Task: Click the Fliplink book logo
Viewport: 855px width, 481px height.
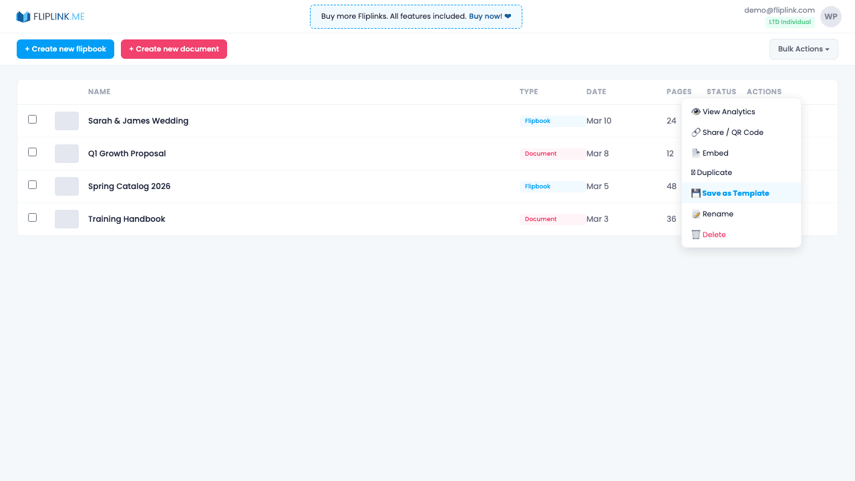Action: [x=23, y=16]
